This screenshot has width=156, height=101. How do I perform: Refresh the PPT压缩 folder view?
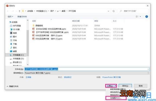(x=114, y=11)
